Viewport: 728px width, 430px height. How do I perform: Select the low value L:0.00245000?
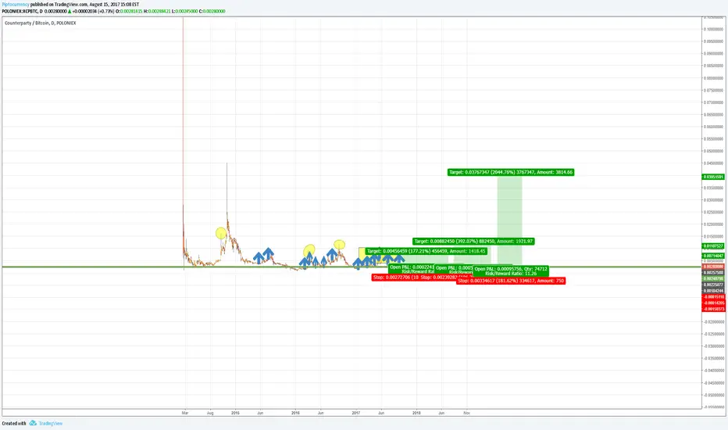click(x=184, y=11)
